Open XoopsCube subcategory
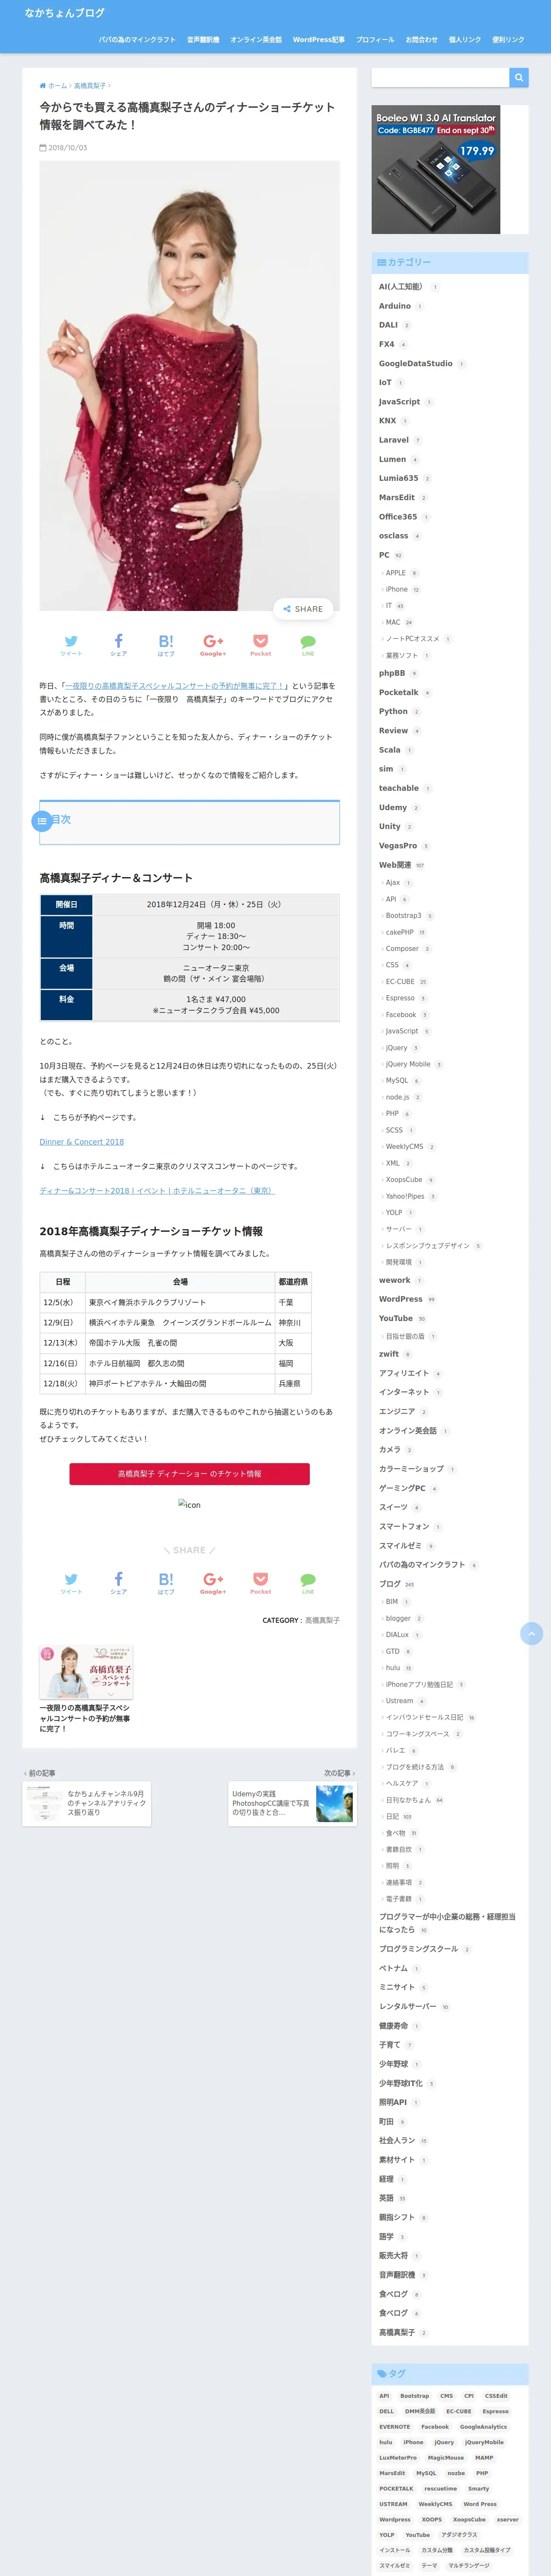Viewport: 551px width, 2576px height. click(x=404, y=1180)
